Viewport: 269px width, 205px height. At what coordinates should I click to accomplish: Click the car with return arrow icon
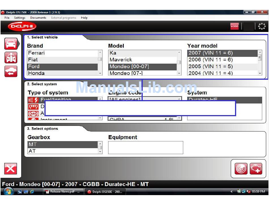click(x=11, y=71)
